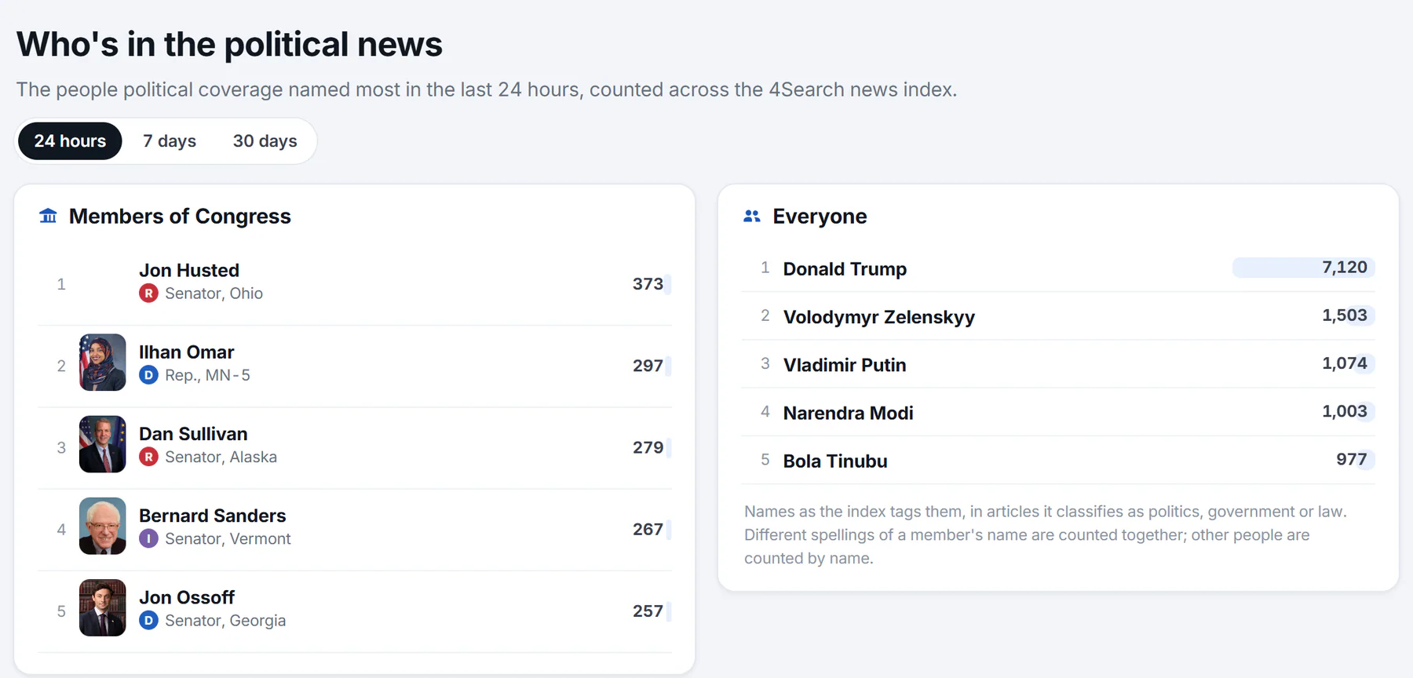This screenshot has height=678, width=1413.
Task: Click Donald Trump's 7,120 mention bar
Action: (x=1304, y=268)
